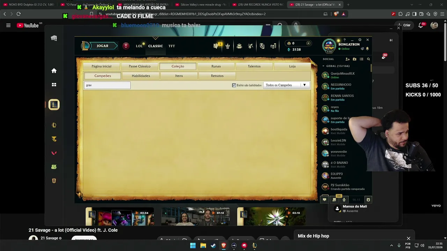447x251 pixels.
Task: Open Steam from the Windows taskbar
Action: [x=213, y=245]
